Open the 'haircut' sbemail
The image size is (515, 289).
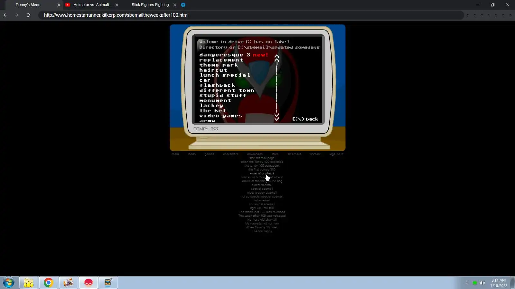(213, 70)
